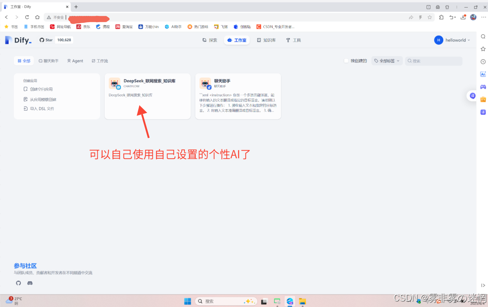The width and height of the screenshot is (488, 307).
Task: Switch to the 探索 tab
Action: (x=210, y=40)
